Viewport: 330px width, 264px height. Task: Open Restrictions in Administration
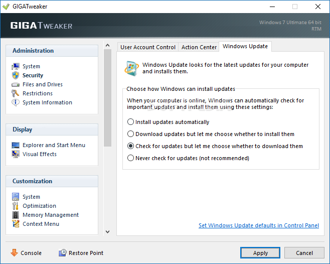pyautogui.click(x=38, y=93)
